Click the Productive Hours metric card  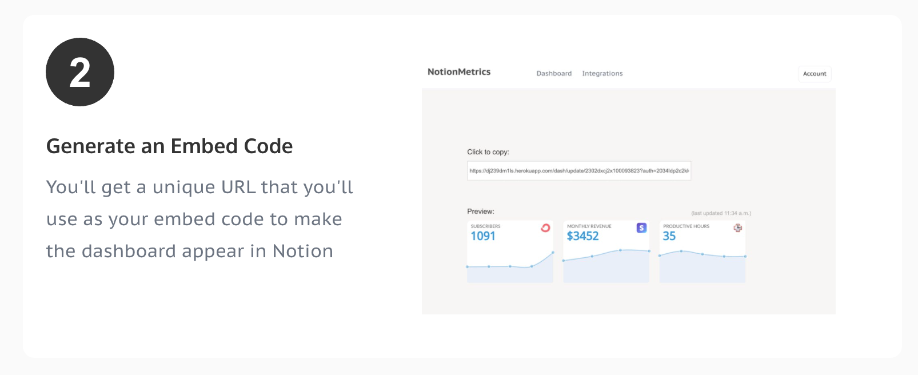click(702, 252)
